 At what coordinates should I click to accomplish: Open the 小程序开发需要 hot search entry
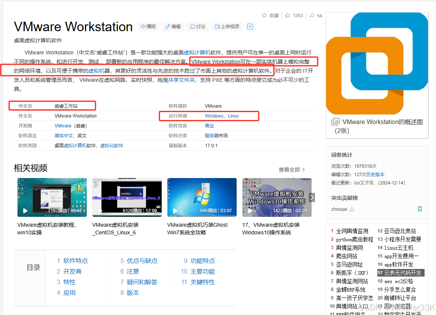[403, 239]
